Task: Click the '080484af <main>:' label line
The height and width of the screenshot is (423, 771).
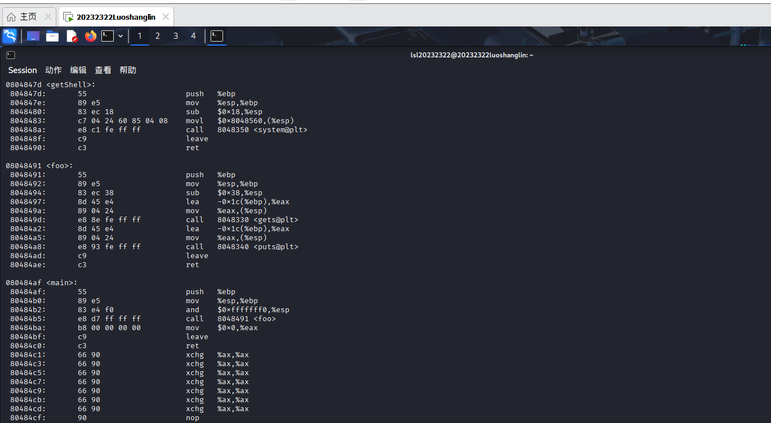Action: [x=42, y=283]
